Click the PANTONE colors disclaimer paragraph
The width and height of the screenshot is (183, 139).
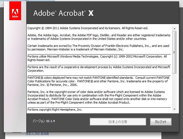[99, 81]
